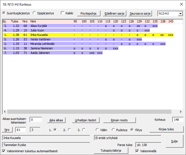Choose the Väliin radio option
This screenshot has height=155, width=186.
click(x=97, y=130)
